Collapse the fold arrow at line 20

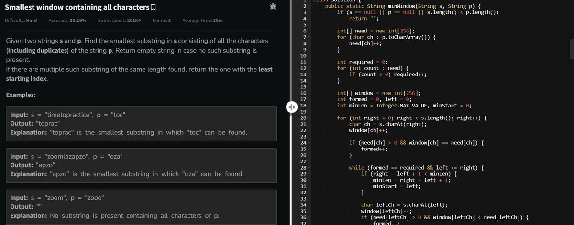click(309, 118)
